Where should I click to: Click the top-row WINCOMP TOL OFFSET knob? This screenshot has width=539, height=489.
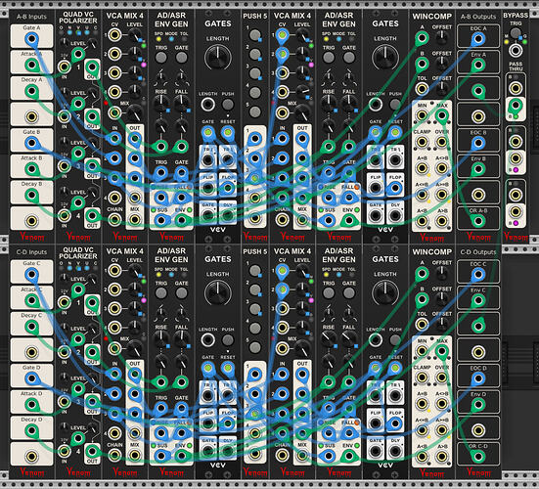(x=442, y=89)
